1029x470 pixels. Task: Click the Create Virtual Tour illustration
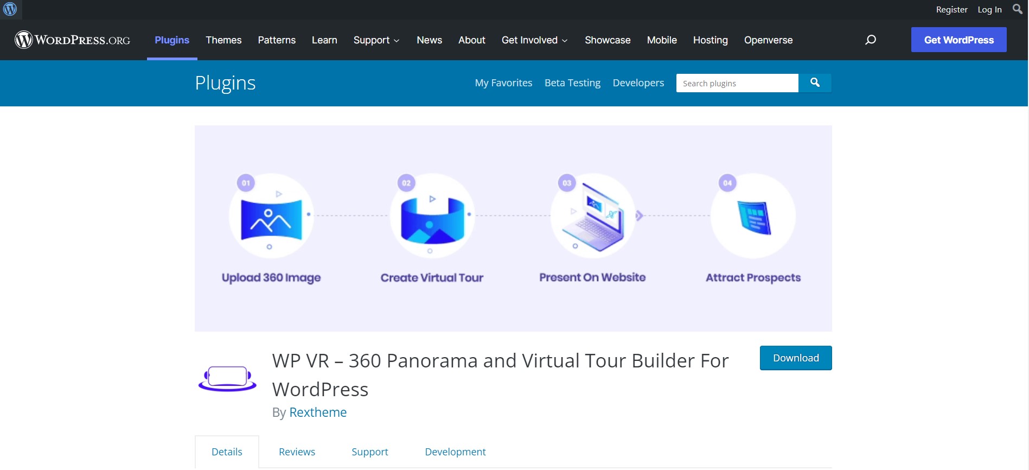(432, 217)
